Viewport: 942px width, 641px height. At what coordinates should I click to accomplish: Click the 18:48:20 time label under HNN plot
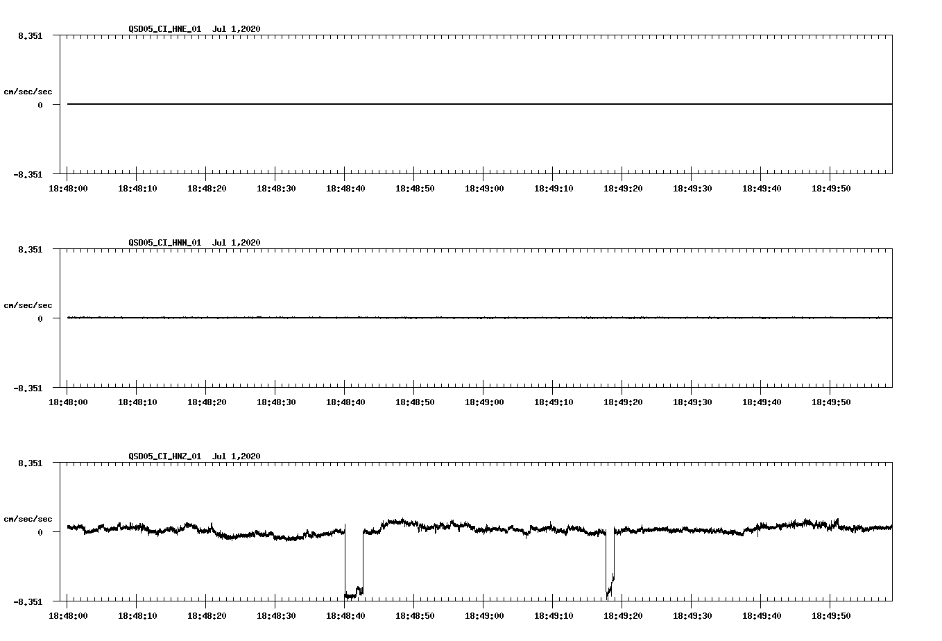(207, 402)
